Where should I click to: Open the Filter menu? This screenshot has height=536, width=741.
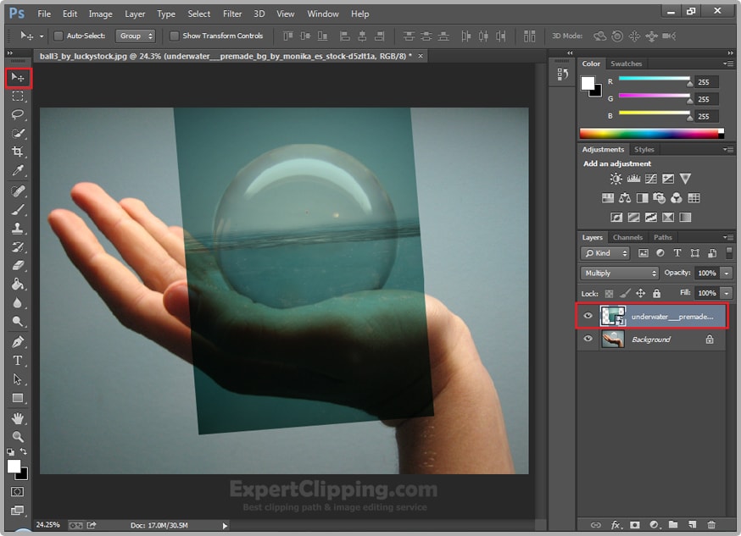click(x=232, y=14)
